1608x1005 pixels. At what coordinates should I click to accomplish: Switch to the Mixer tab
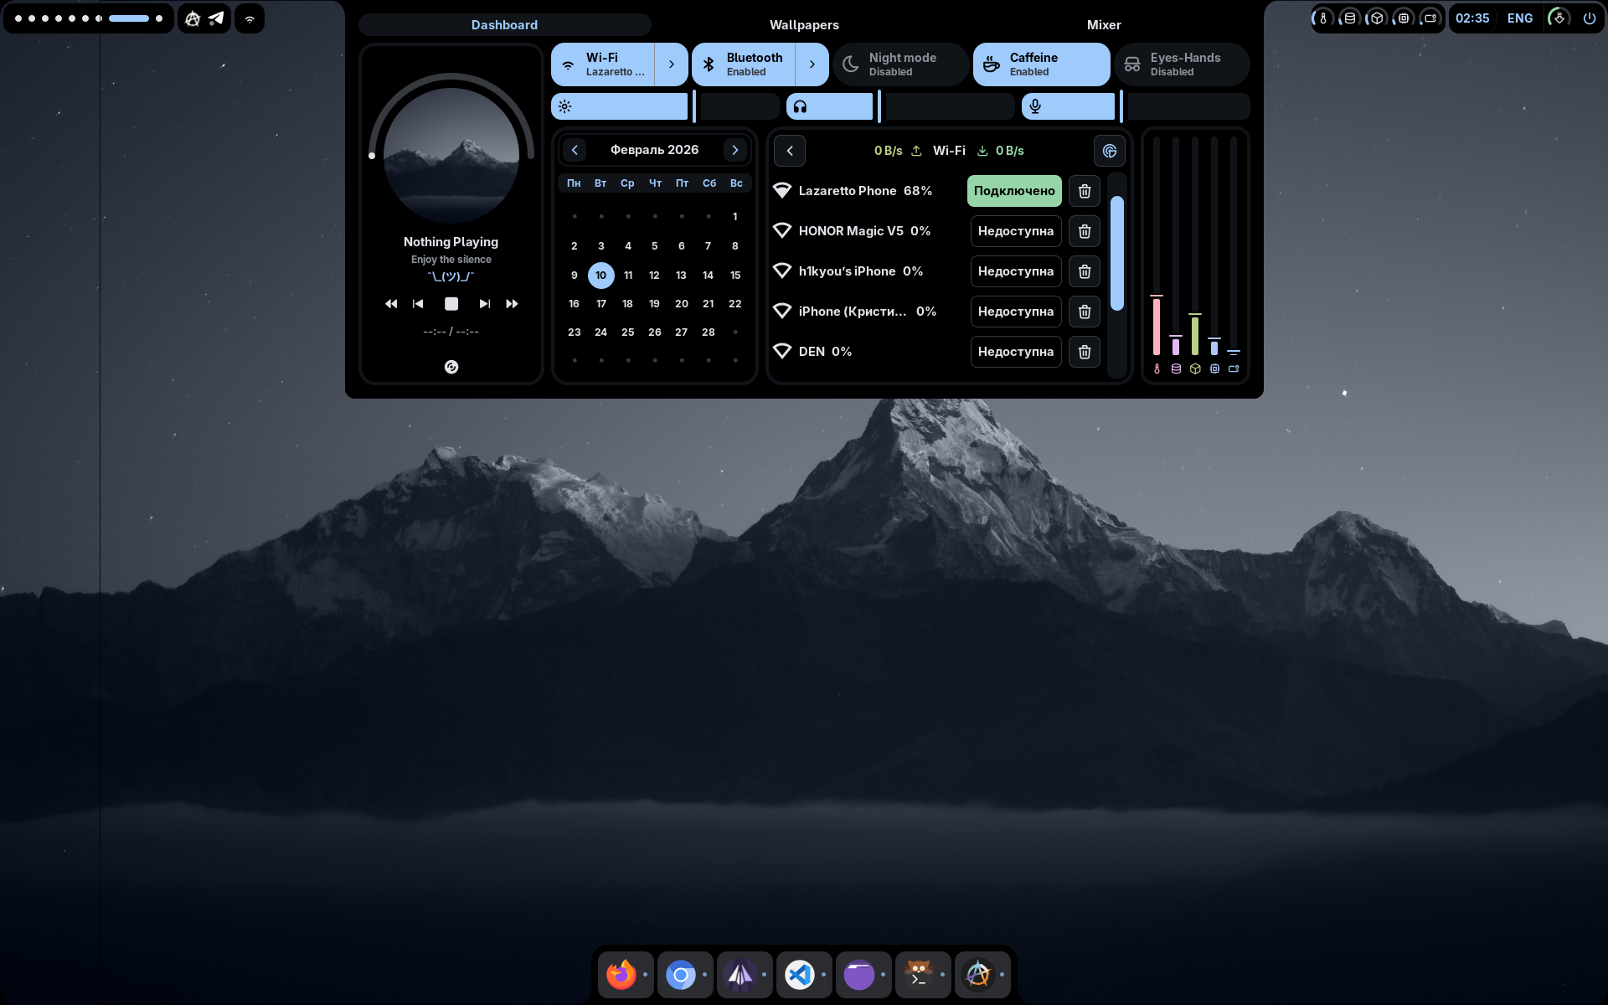(1103, 25)
